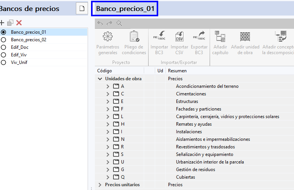294x190 pixels.
Task: Click folder icon of chapter E
Action: click(x=116, y=101)
